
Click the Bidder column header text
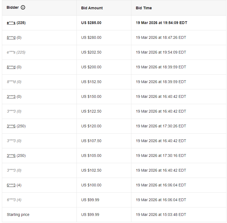click(13, 8)
